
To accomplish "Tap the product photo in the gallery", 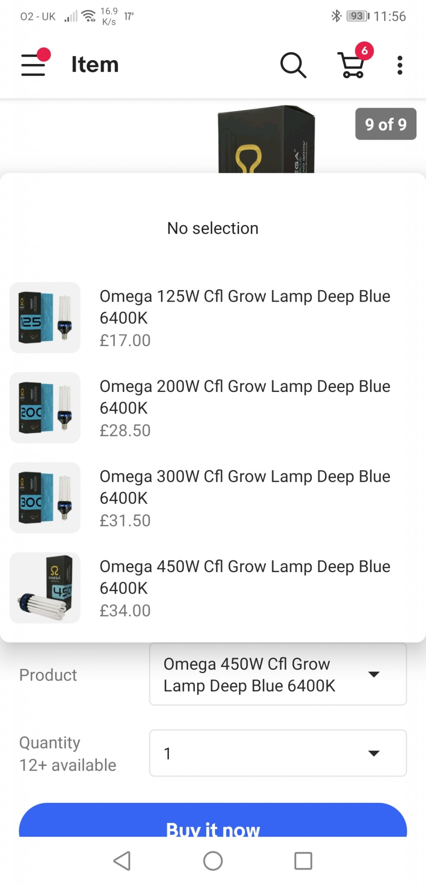I will coord(266,140).
